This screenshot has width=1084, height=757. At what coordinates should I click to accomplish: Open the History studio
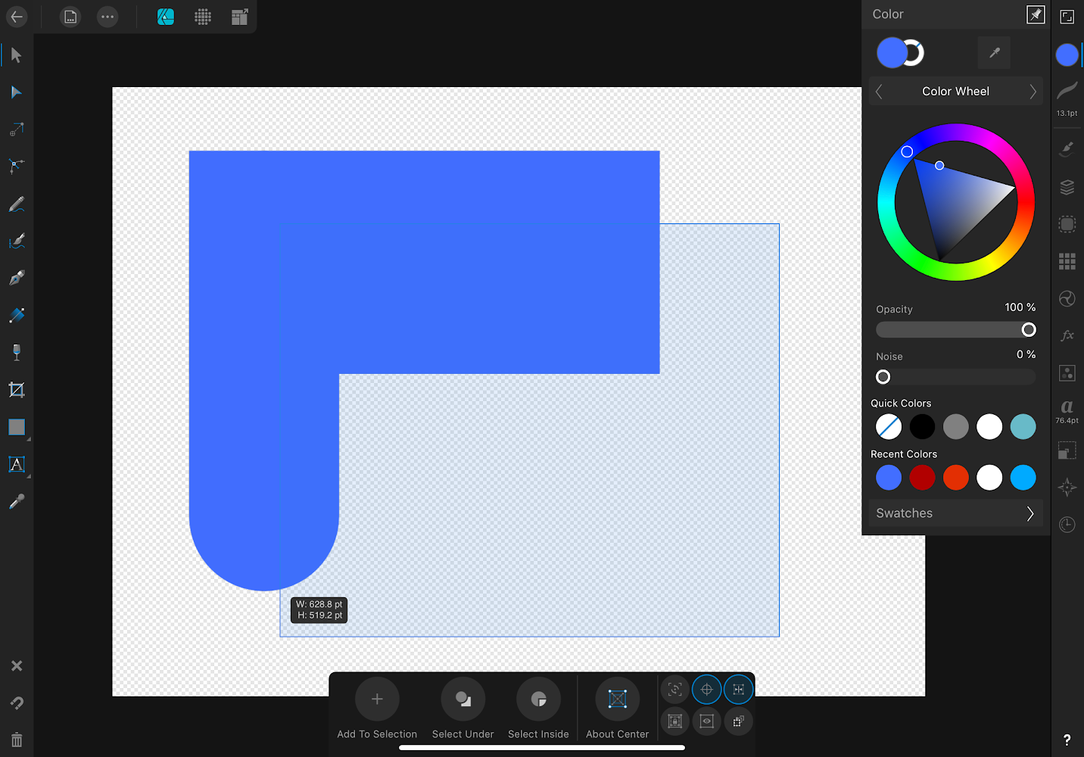(x=1067, y=524)
